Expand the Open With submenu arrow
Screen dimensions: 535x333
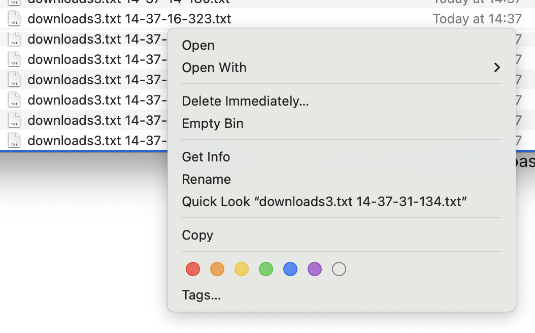pyautogui.click(x=497, y=68)
